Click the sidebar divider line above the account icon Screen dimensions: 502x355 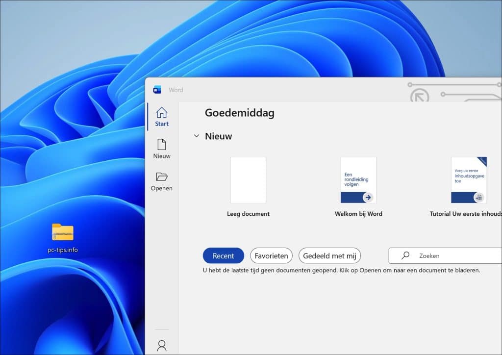coord(161,328)
